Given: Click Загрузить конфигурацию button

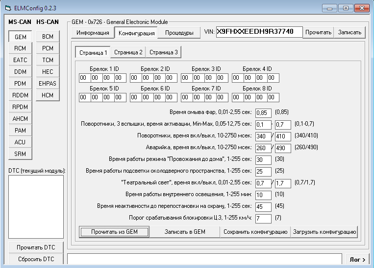Looking at the screenshot, I should (324, 231).
